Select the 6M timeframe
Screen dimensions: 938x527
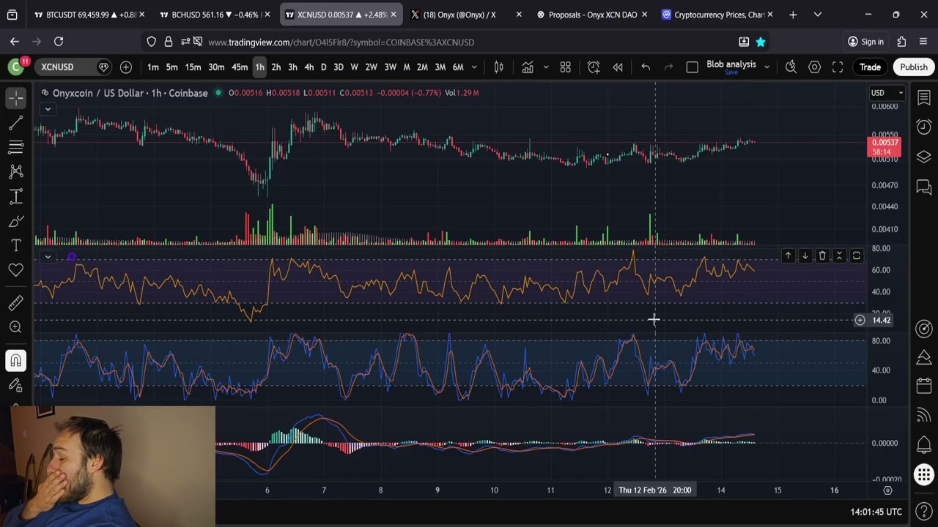458,67
